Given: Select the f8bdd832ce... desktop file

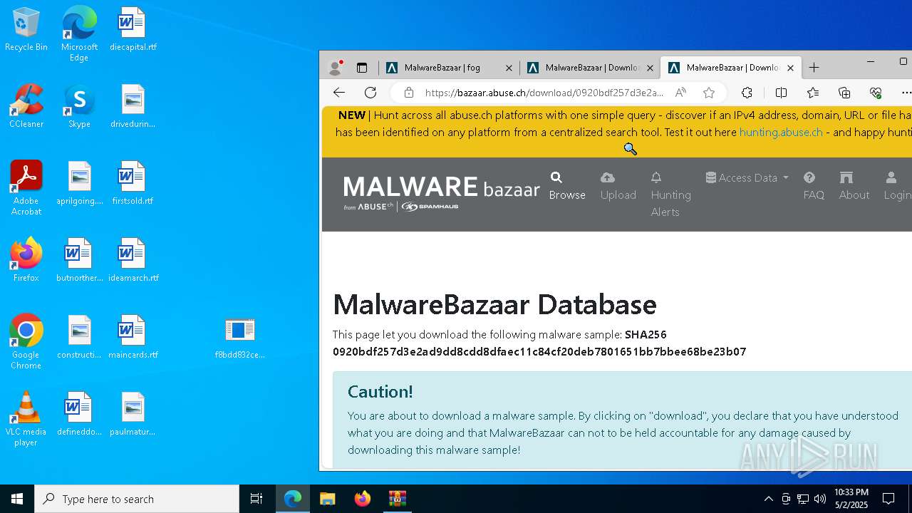Looking at the screenshot, I should 239,338.
